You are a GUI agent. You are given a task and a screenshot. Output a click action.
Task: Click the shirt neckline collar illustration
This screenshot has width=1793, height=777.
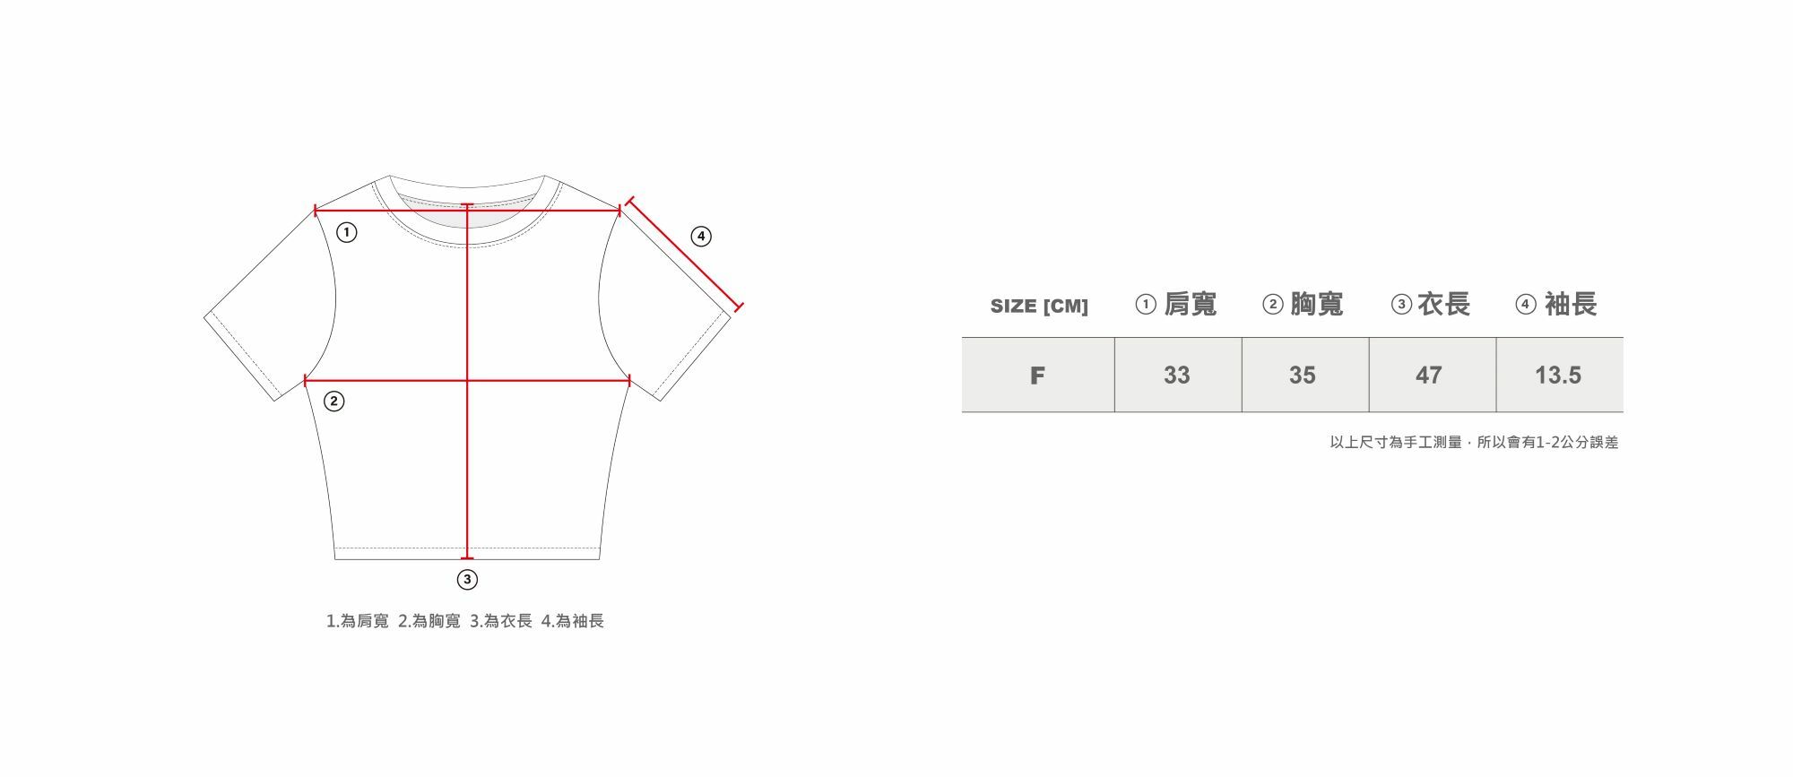tap(467, 211)
